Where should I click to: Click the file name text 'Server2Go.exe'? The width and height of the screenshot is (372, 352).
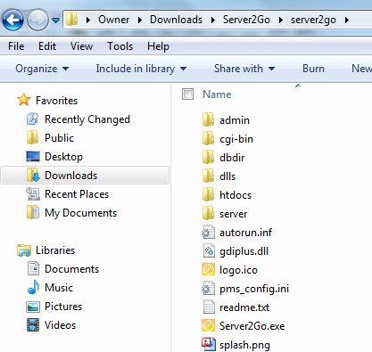pos(252,326)
